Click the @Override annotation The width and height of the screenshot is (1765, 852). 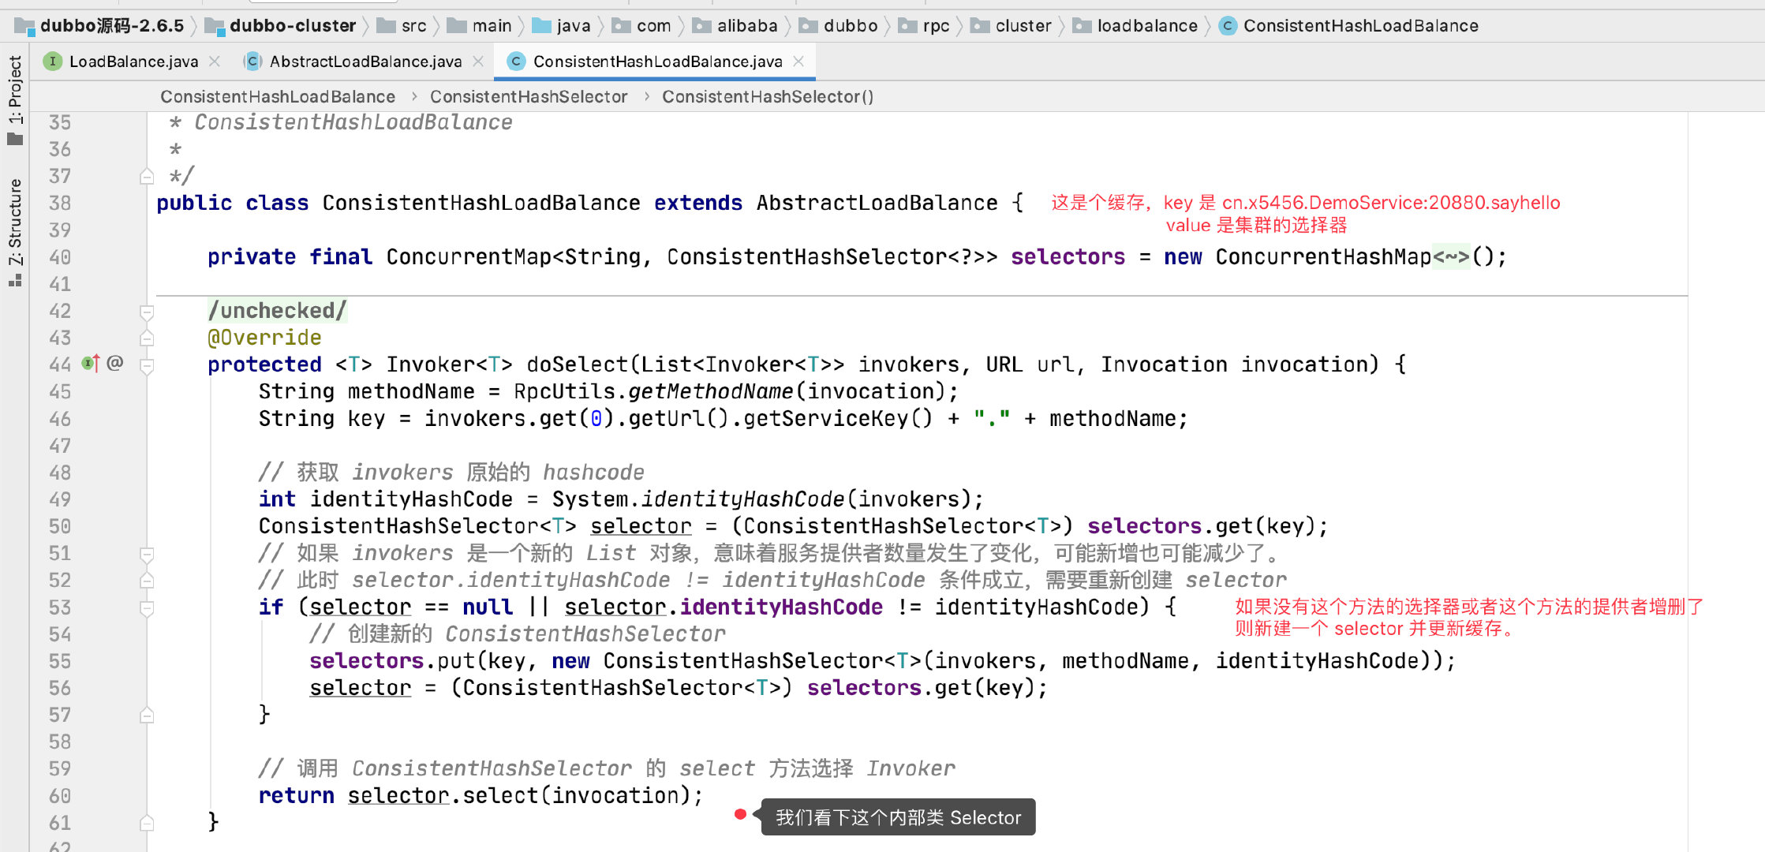coord(264,338)
